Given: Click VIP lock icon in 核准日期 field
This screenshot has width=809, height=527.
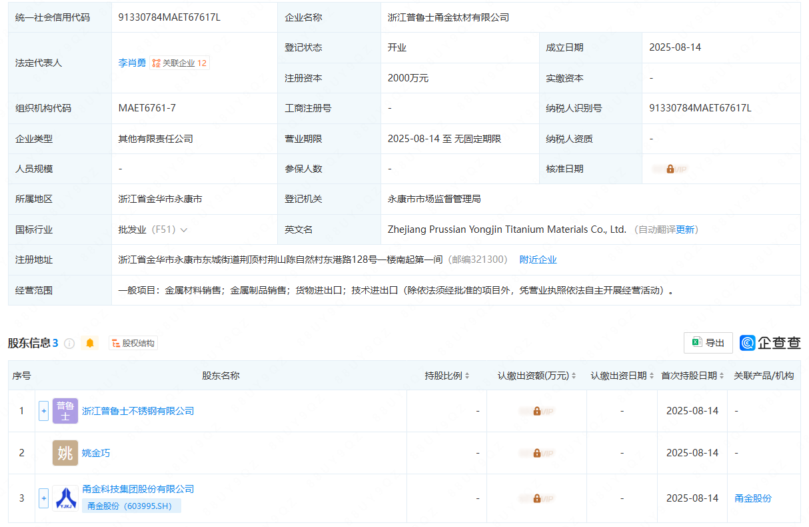Looking at the screenshot, I should point(670,169).
